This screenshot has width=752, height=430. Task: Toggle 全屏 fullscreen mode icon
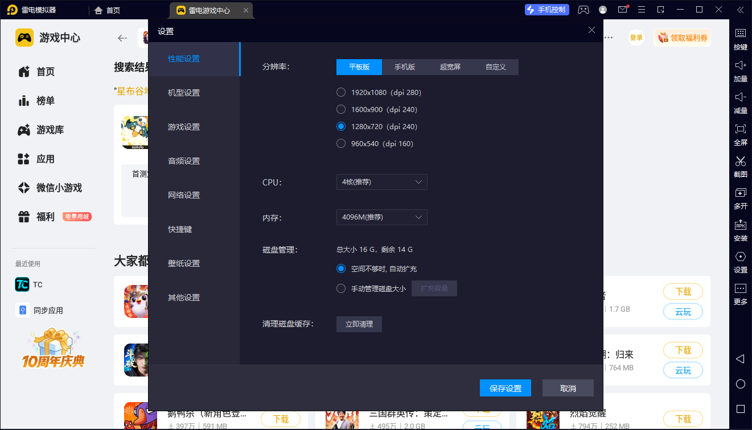coord(740,129)
